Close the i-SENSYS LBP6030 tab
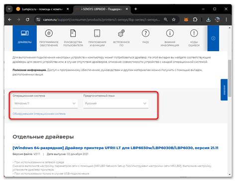Viewport: 236px width, 181px height. pyautogui.click(x=127, y=9)
